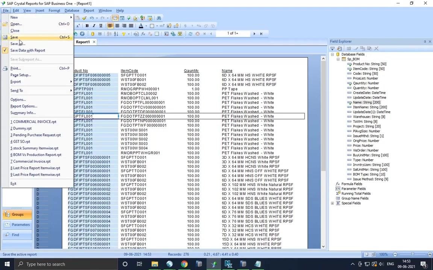Viewport: 433px width, 270px height.
Task: Click Browse Data icon in Field Explorer
Action: pyautogui.click(x=339, y=48)
